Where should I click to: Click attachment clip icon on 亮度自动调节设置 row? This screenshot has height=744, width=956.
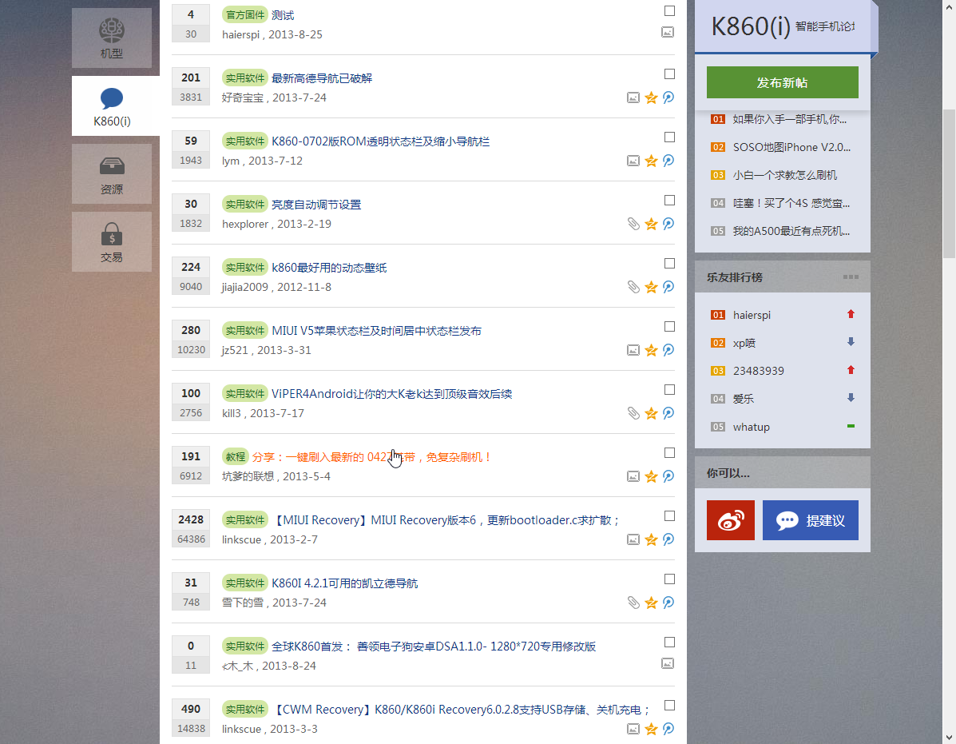pyautogui.click(x=633, y=224)
